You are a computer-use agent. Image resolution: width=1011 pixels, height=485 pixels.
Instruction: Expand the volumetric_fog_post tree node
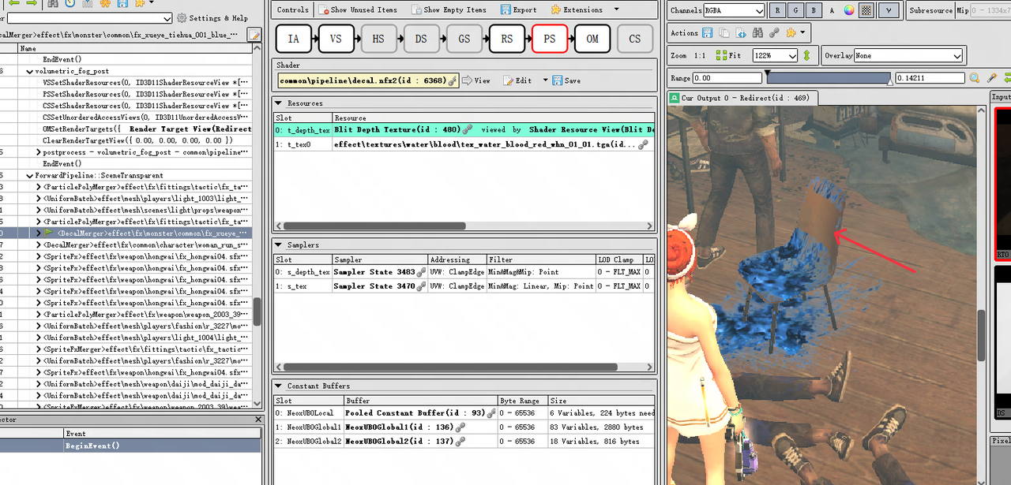pyautogui.click(x=30, y=71)
